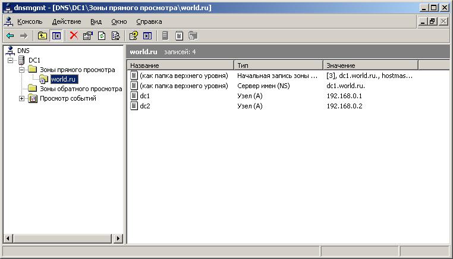This screenshot has height=259, width=453.
Task: Select the dc2 host record
Action: (x=144, y=106)
